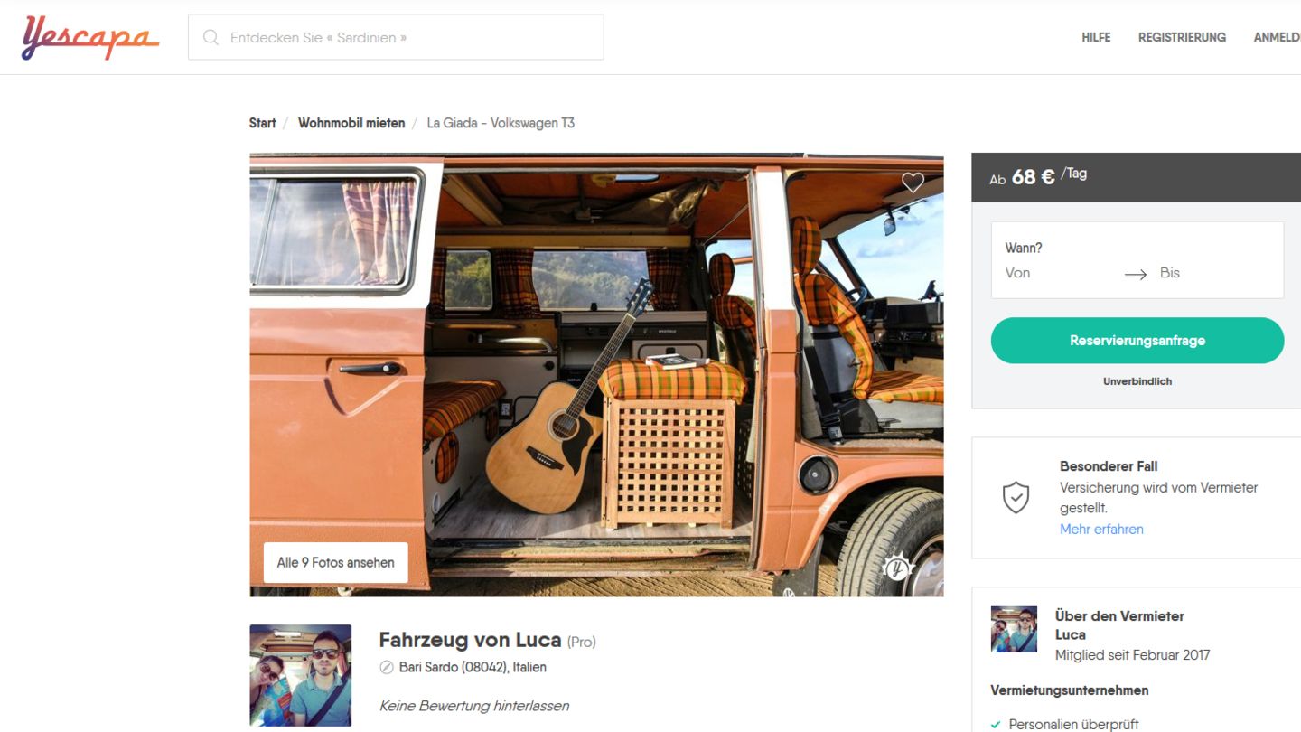Click the location icon beside Bari Sardo
This screenshot has height=732, width=1301.
(x=387, y=668)
